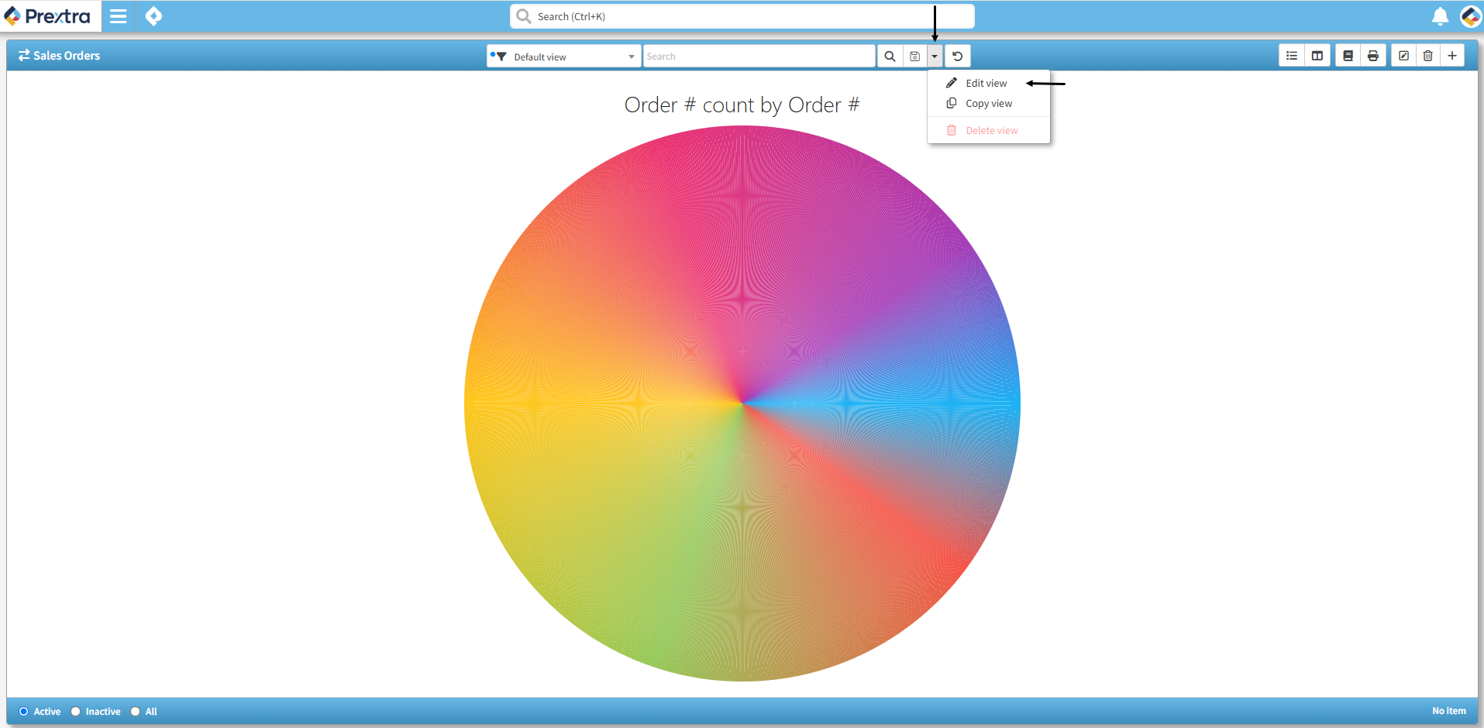Choose Edit view from the menu
This screenshot has width=1484, height=728.
point(986,83)
